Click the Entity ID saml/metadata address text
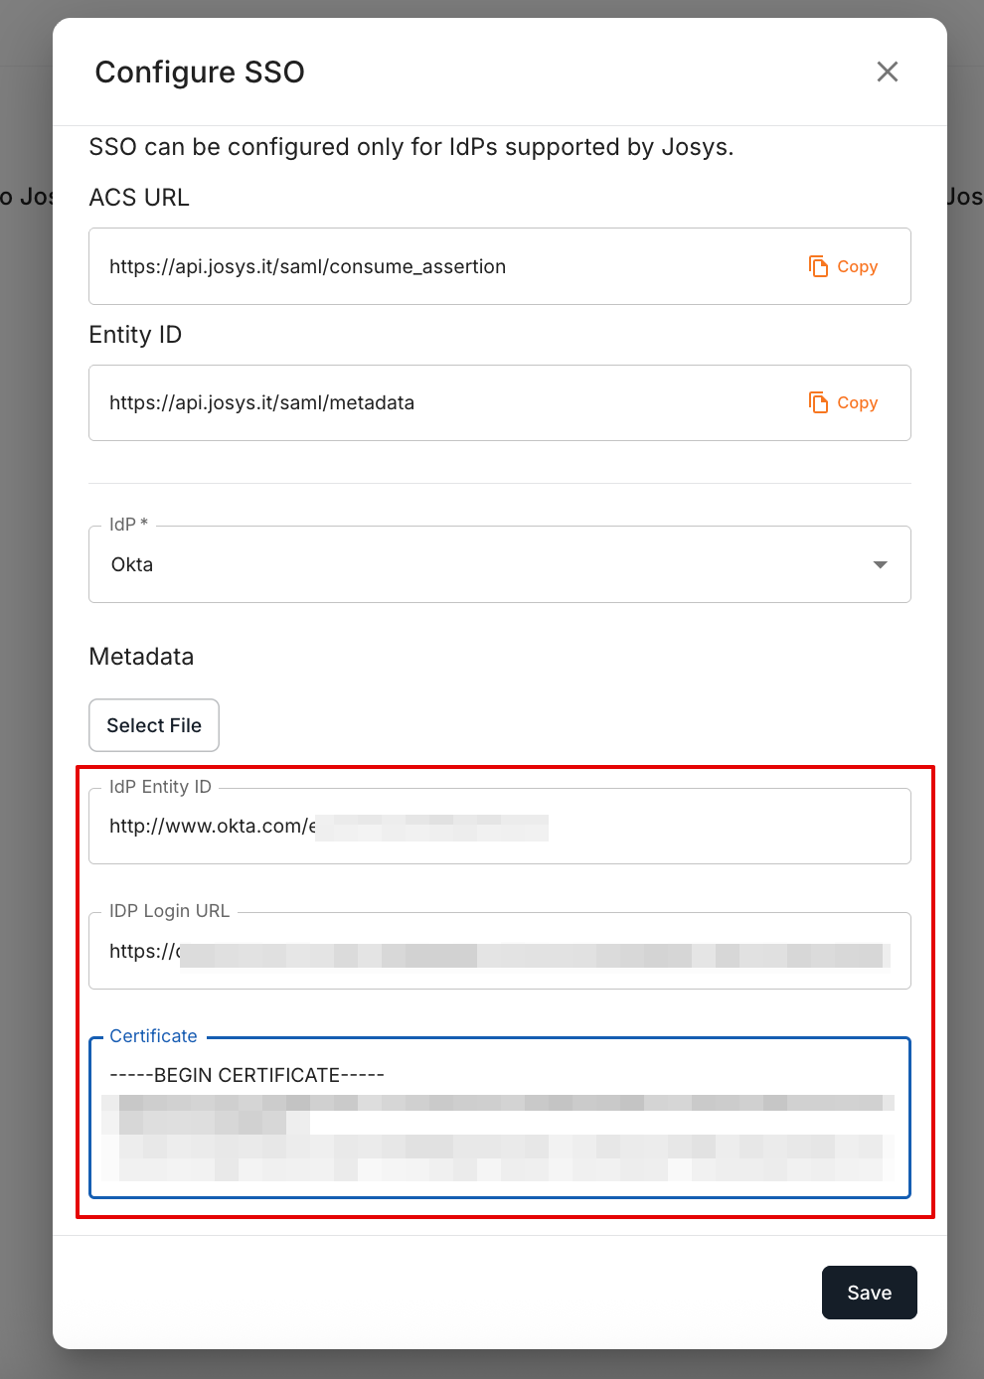Viewport: 984px width, 1379px height. click(x=261, y=402)
